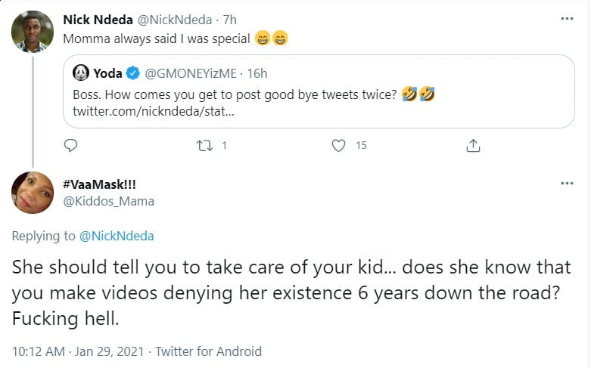Click Yoda's small avatar in quoted tweet
Screen dimensions: 591x368
tap(82, 73)
